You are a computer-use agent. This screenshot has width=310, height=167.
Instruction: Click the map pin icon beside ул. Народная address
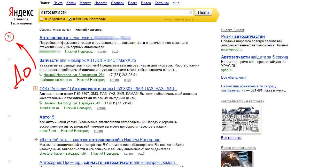pos(41,103)
